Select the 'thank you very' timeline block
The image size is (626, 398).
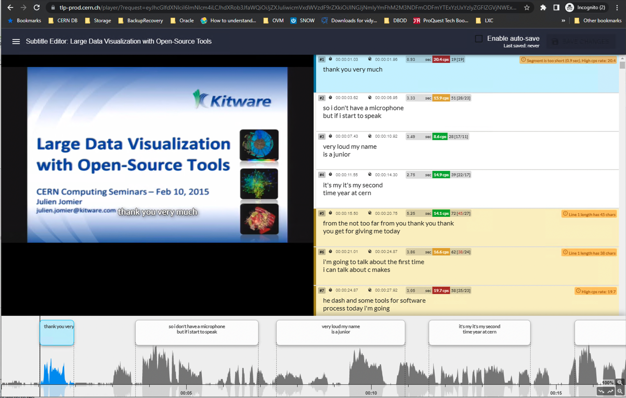(57, 333)
